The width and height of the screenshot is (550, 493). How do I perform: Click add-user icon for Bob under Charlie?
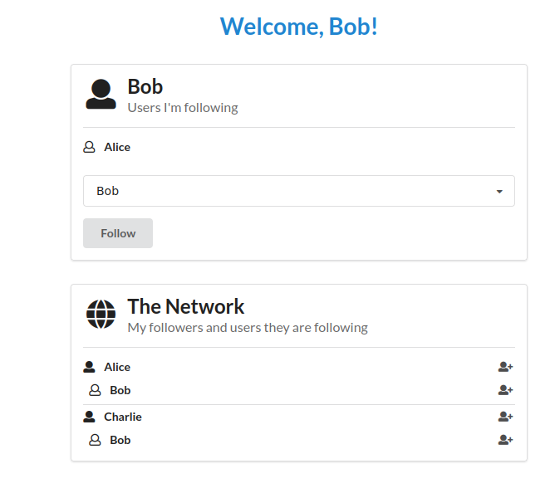tap(505, 440)
